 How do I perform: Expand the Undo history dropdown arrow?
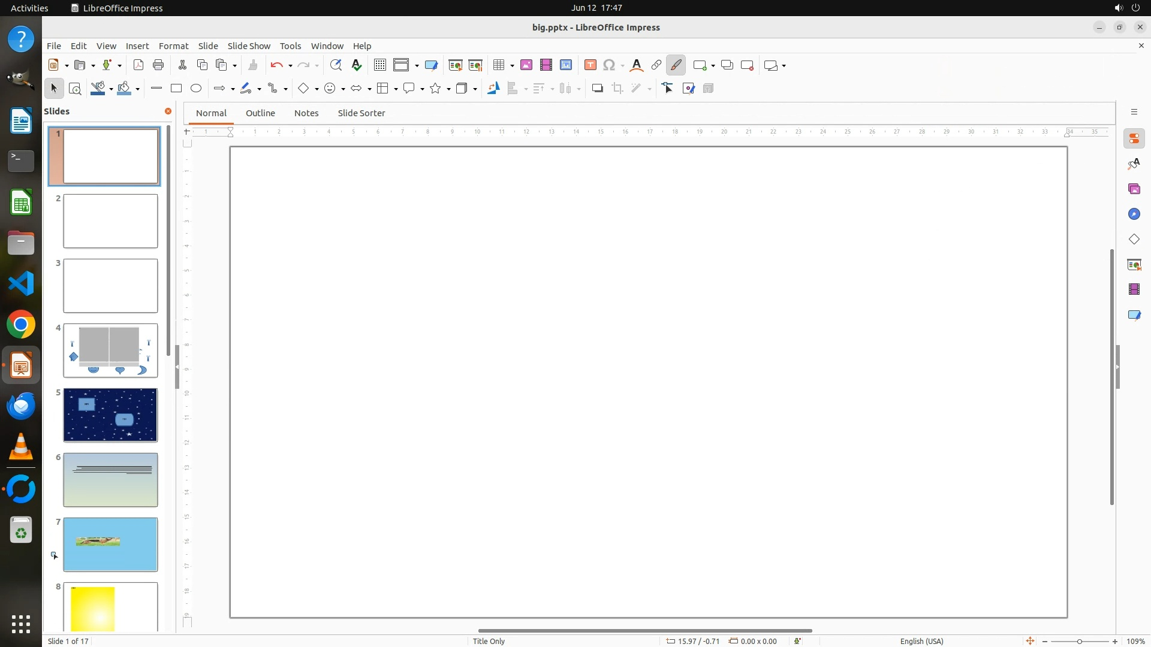coord(290,66)
